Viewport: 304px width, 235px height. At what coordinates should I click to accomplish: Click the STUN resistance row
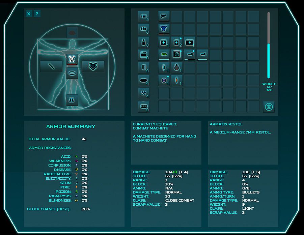74,183
